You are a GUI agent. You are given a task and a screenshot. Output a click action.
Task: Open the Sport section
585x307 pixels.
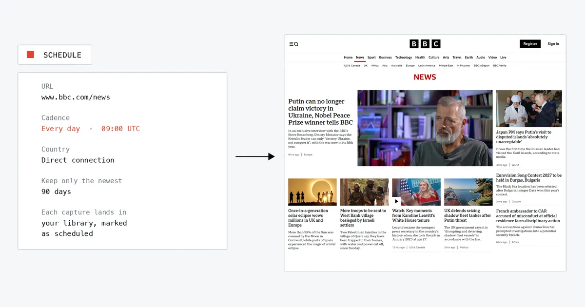tap(371, 58)
